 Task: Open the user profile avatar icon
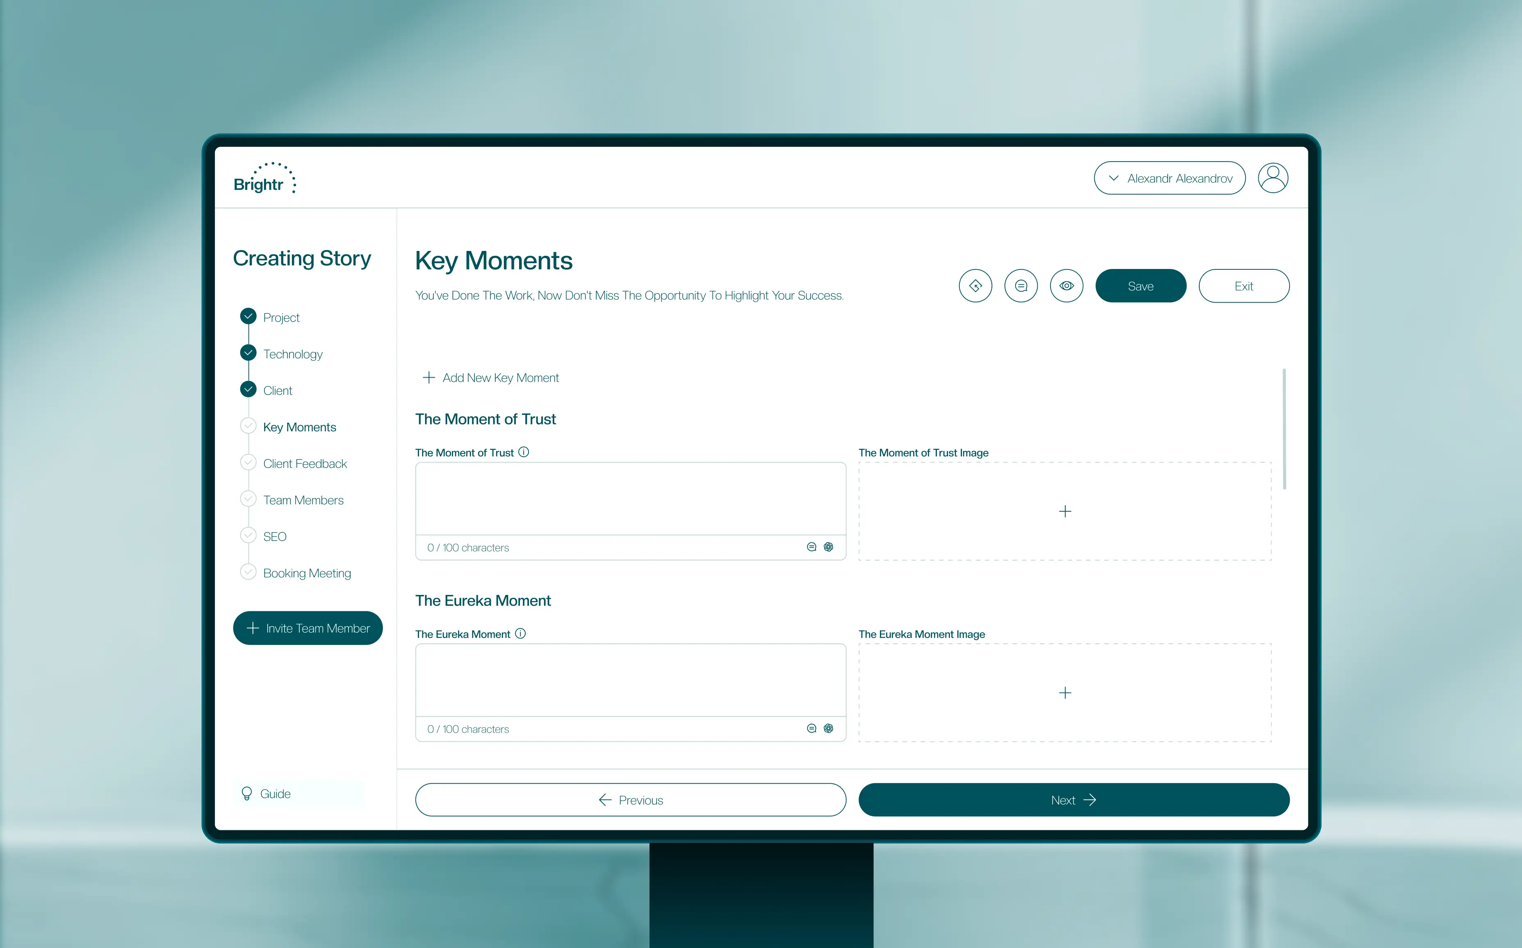1273,178
